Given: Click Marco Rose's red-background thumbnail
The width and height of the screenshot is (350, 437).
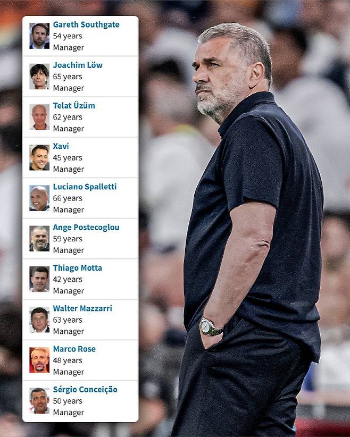Looking at the screenshot, I should [x=39, y=360].
